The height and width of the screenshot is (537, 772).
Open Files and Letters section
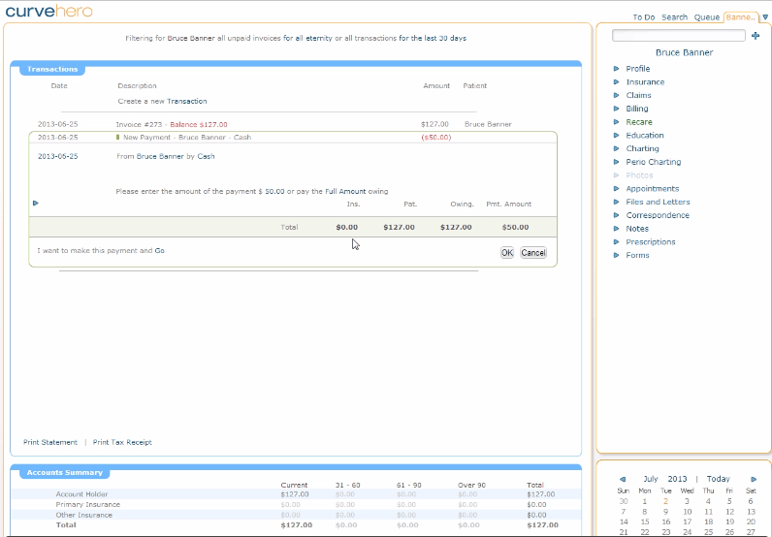click(658, 202)
